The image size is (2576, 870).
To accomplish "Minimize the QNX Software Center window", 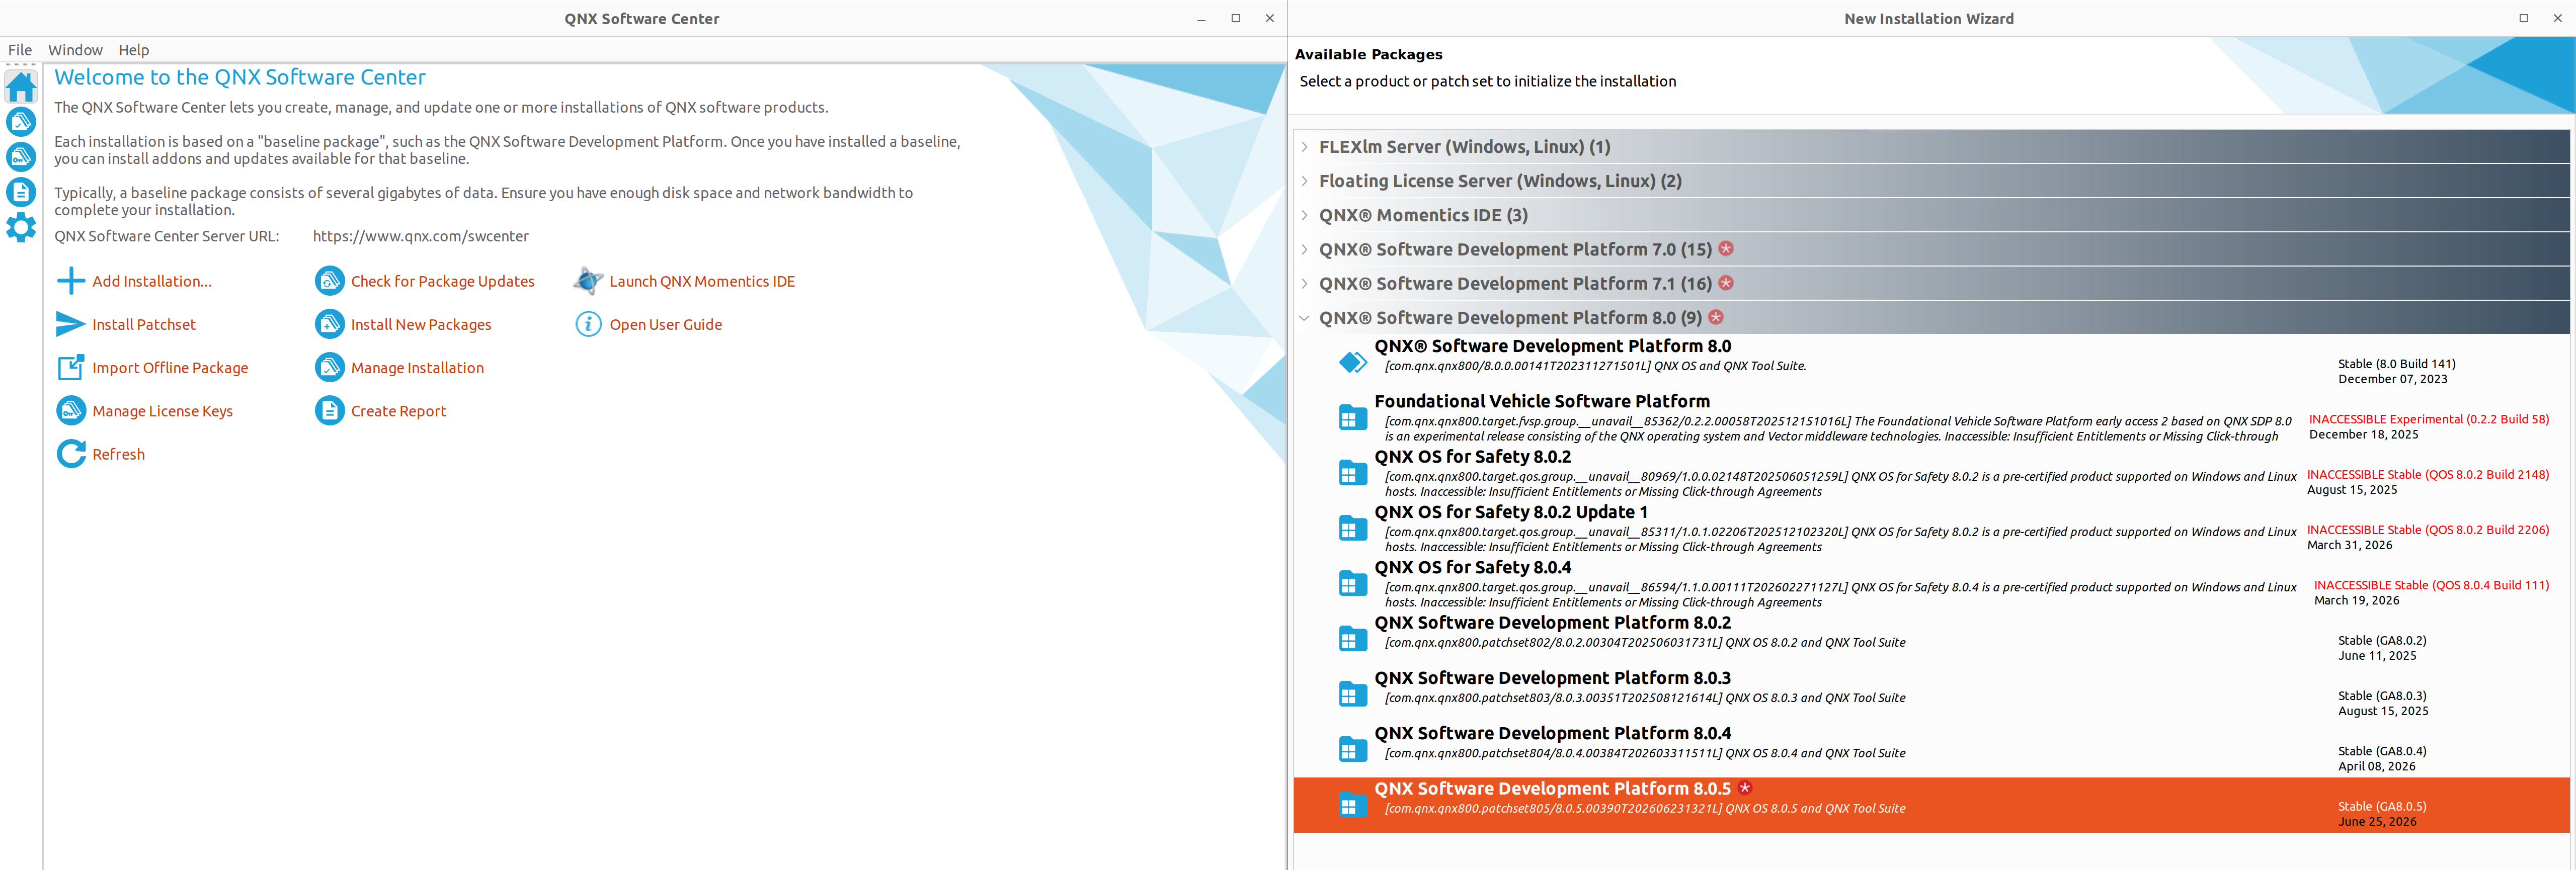I will [x=1201, y=19].
